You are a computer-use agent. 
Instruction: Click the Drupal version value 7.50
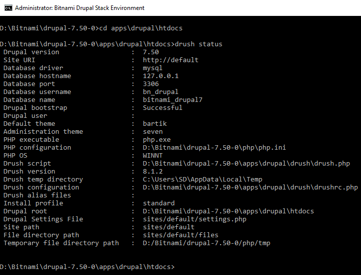(x=151, y=52)
